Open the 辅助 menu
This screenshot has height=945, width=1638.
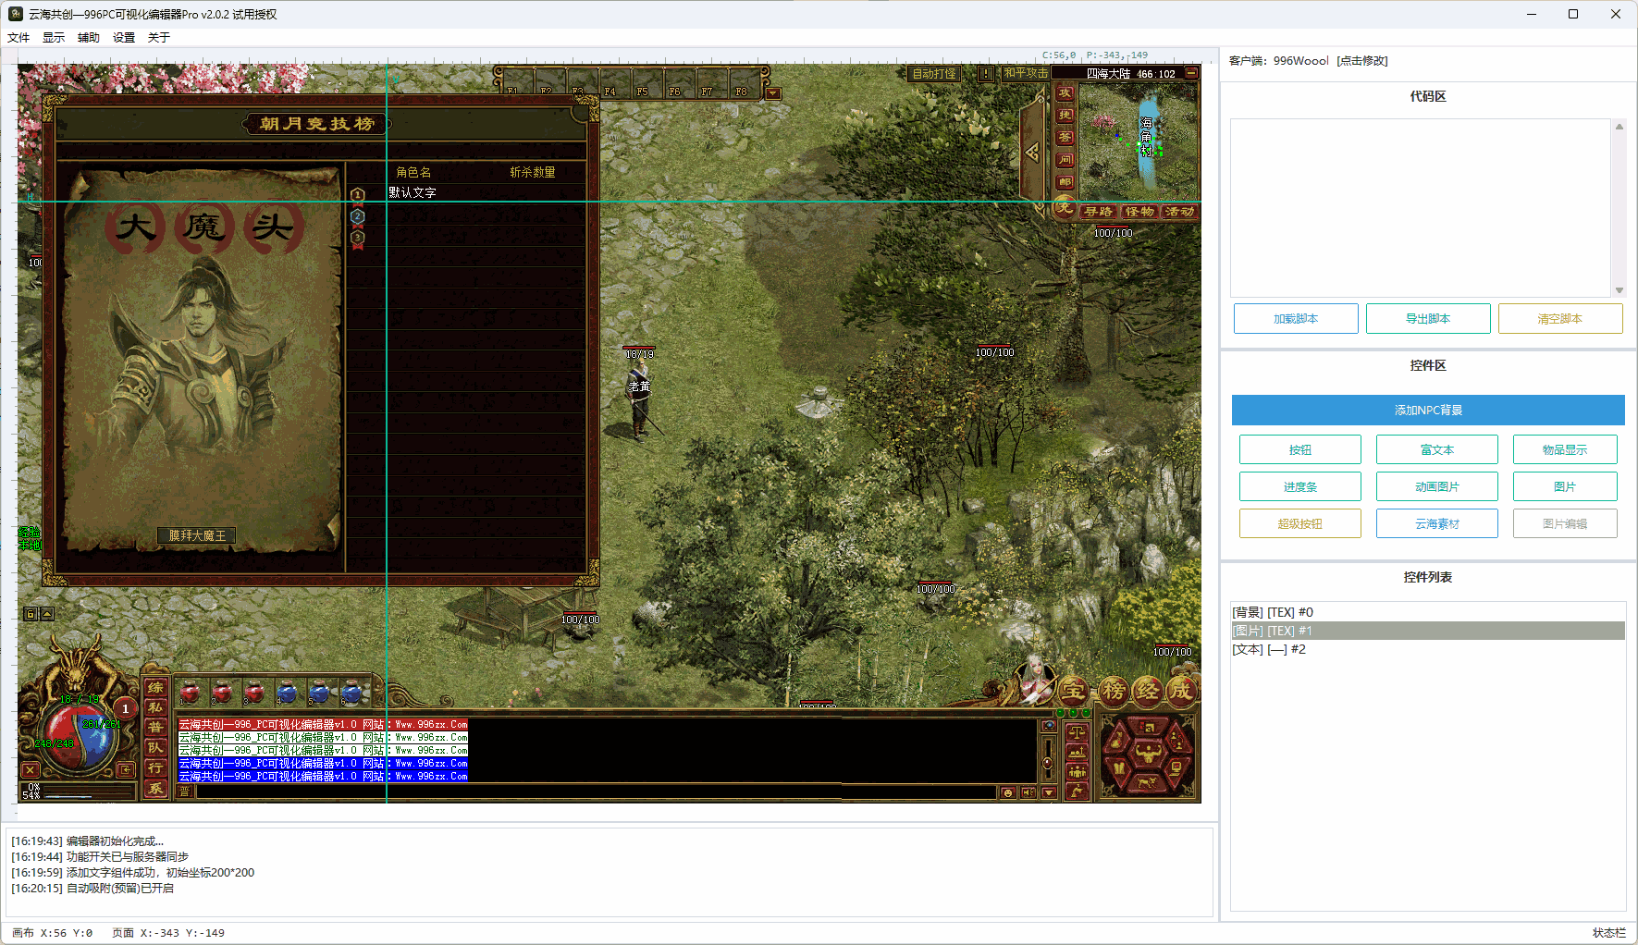[x=89, y=38]
